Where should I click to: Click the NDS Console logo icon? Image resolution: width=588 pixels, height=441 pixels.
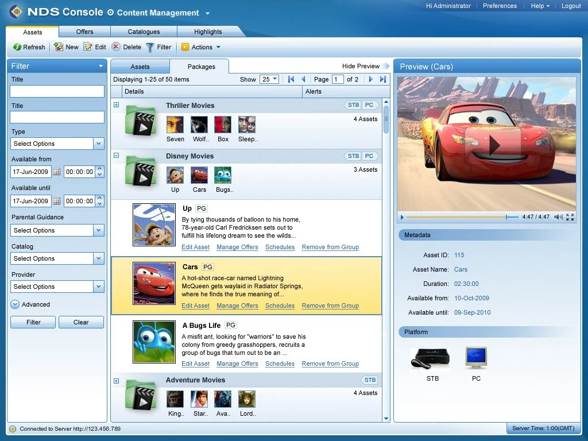point(16,11)
